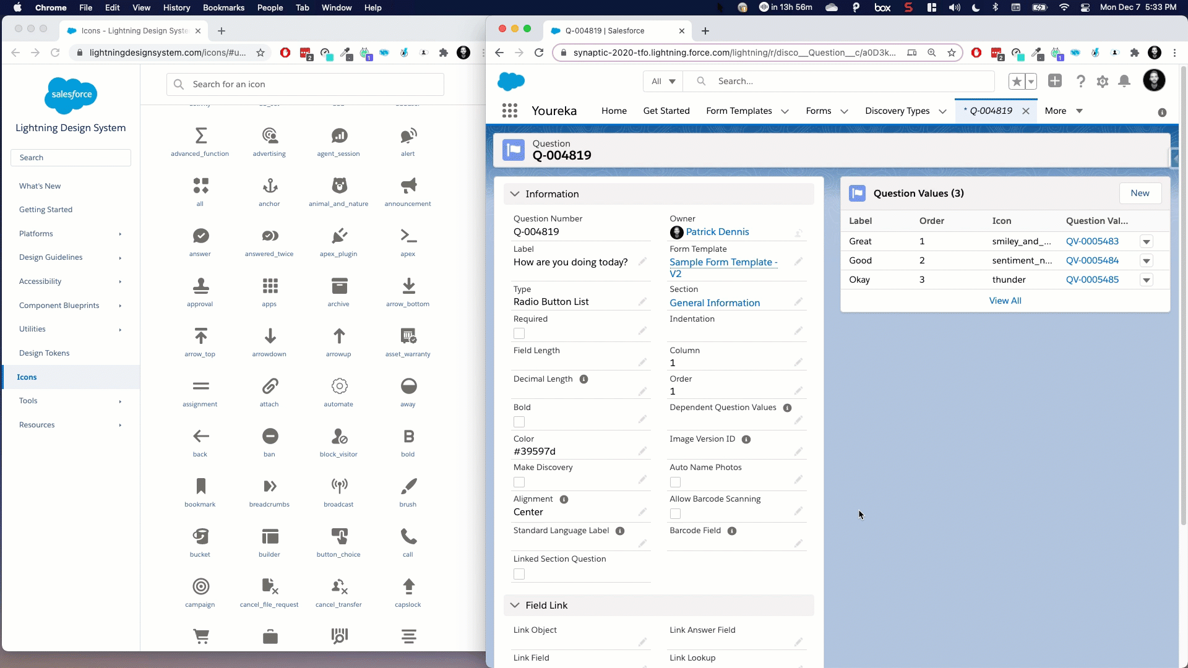Click the automate gear icon
This screenshot has height=668, width=1188.
pyautogui.click(x=339, y=386)
